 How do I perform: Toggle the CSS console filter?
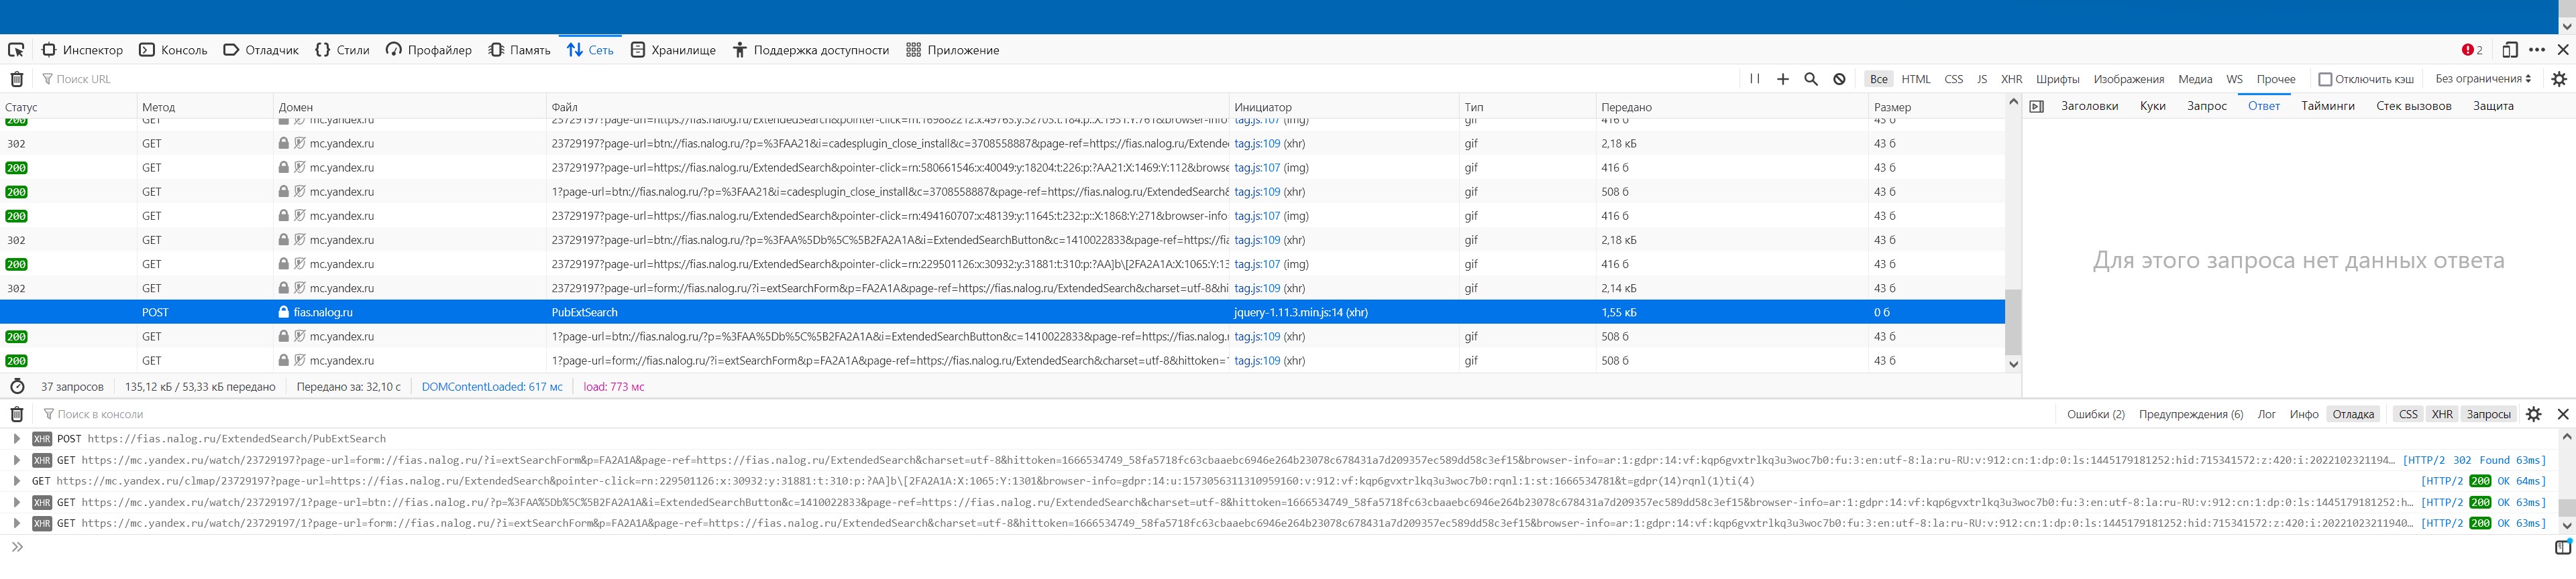(x=2408, y=414)
